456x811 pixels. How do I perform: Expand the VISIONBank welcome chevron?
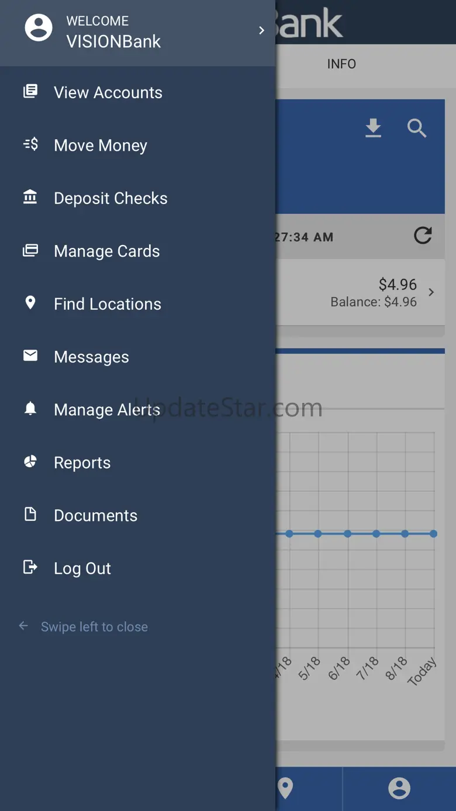point(261,30)
